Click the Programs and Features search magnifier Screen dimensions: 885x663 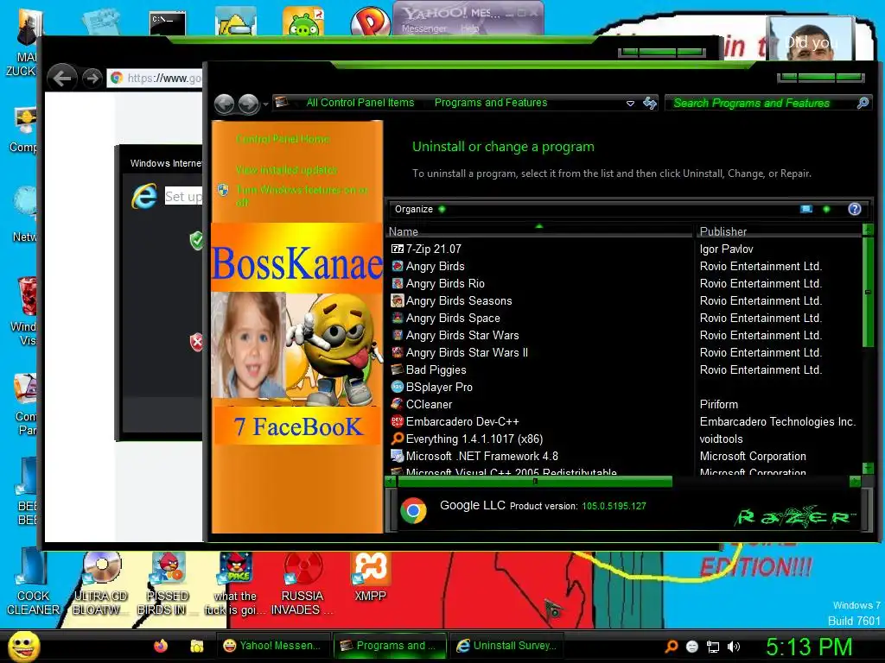(863, 103)
